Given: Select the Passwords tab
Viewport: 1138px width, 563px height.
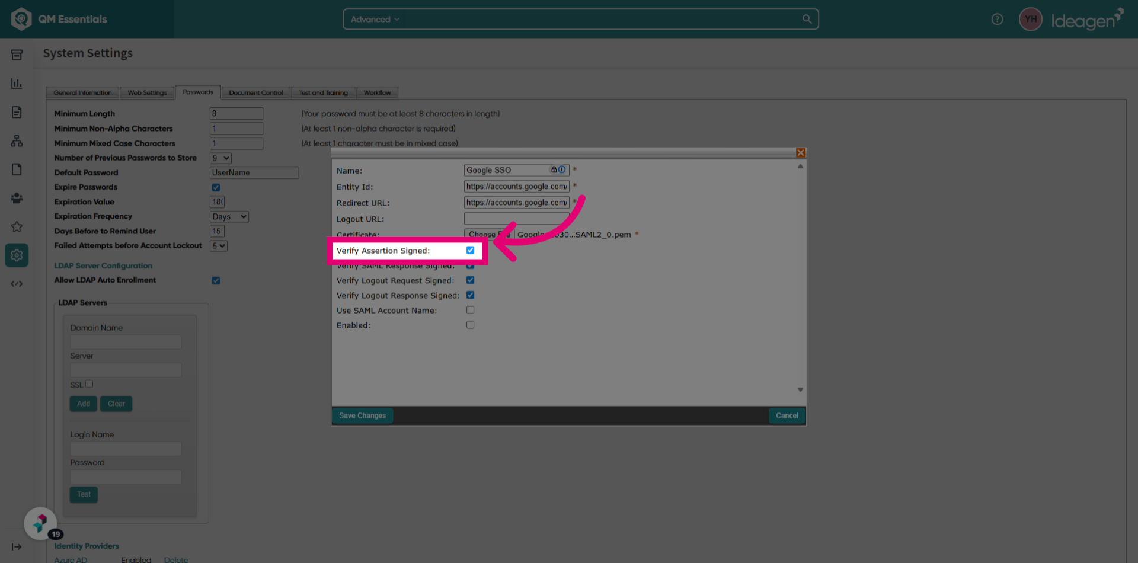Looking at the screenshot, I should 198,92.
